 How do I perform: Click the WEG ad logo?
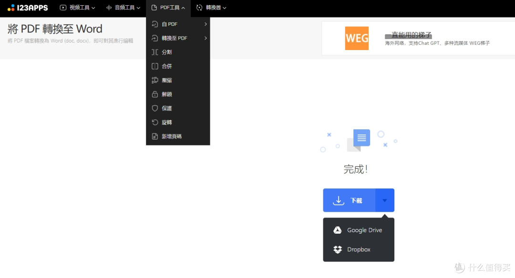(357, 38)
